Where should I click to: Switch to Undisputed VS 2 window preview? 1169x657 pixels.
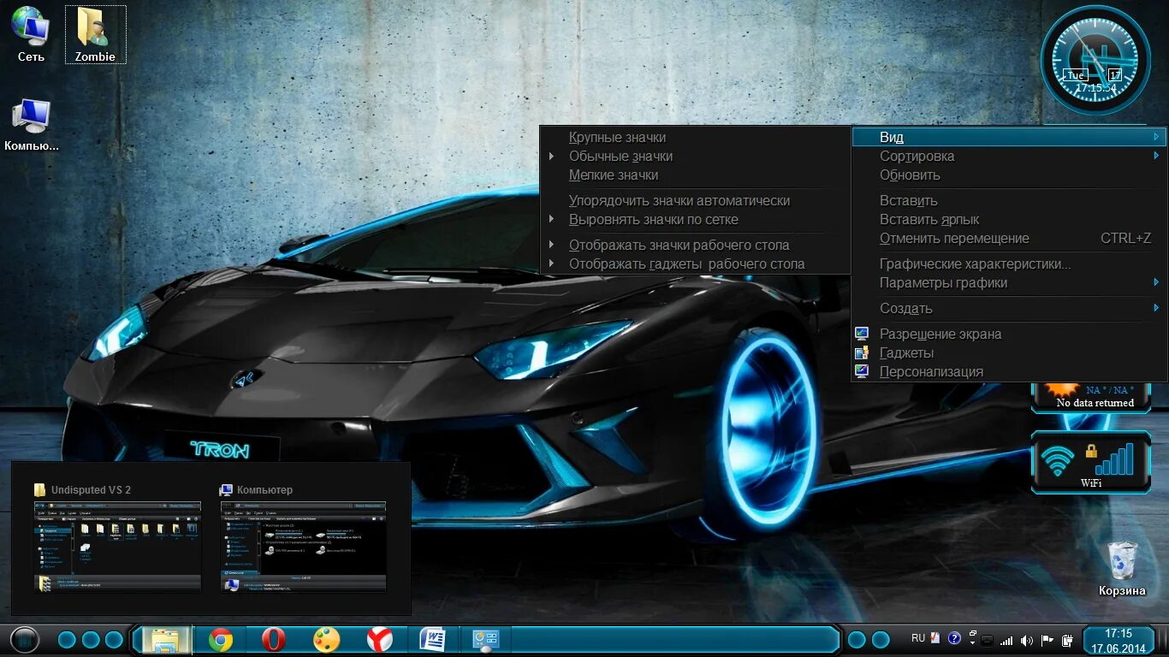(x=117, y=537)
